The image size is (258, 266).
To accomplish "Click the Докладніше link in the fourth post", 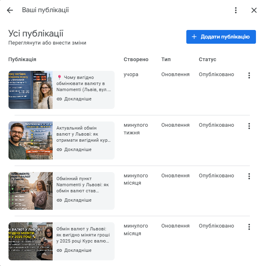I will coord(74,250).
